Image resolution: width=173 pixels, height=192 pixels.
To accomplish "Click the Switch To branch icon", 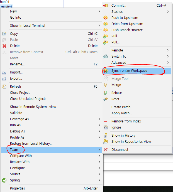I will point(105,56).
